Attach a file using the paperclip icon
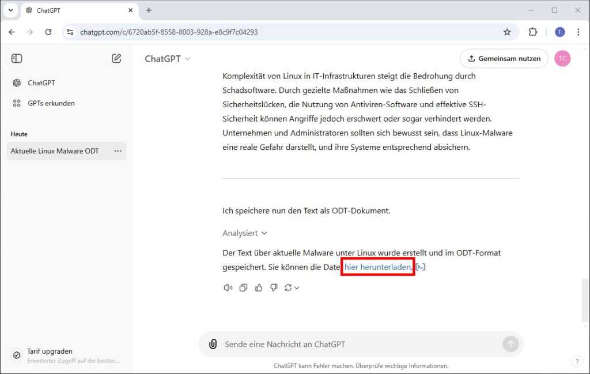590x374 pixels. click(x=213, y=343)
